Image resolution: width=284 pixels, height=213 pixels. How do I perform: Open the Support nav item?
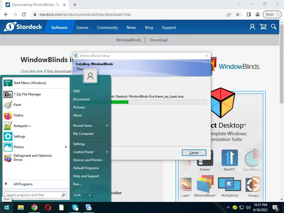pyautogui.click(x=169, y=27)
